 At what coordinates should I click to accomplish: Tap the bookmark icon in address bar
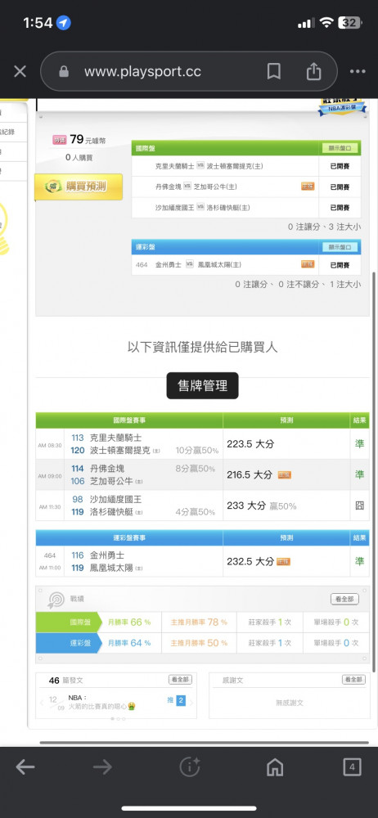point(273,71)
